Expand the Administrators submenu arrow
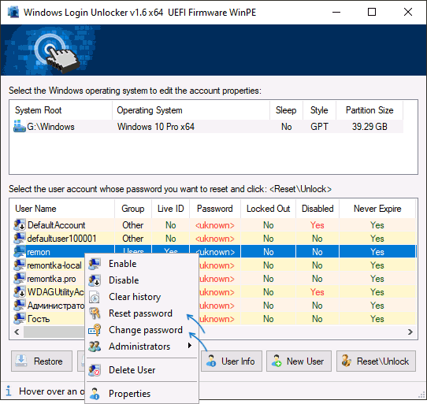The image size is (427, 404). point(190,346)
